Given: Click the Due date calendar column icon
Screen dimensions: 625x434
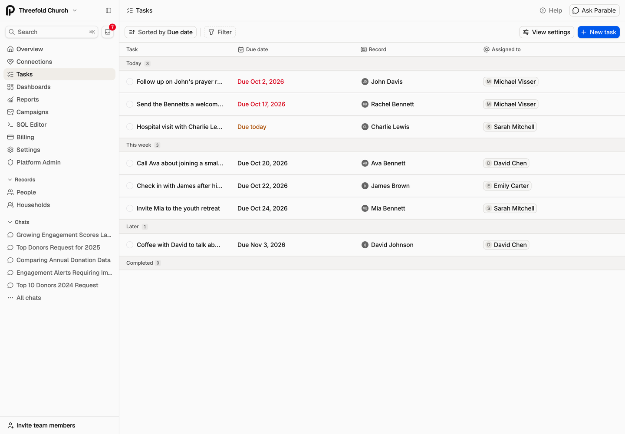Looking at the screenshot, I should [241, 49].
